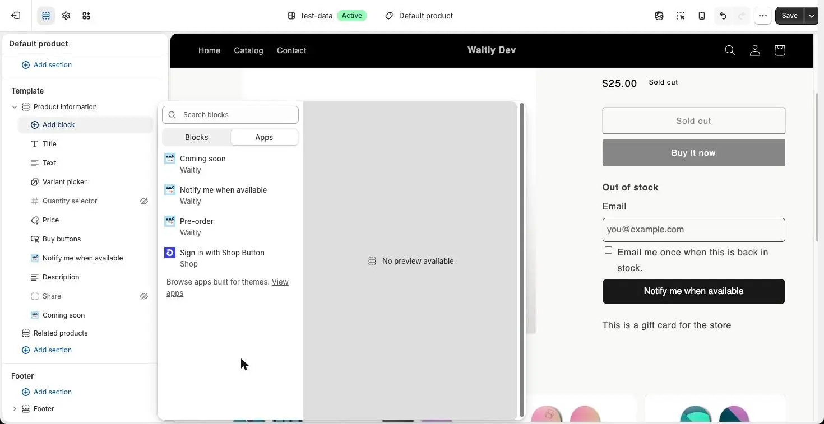The height and width of the screenshot is (424, 824).
Task: Open the Sections panel icon
Action: click(x=46, y=16)
